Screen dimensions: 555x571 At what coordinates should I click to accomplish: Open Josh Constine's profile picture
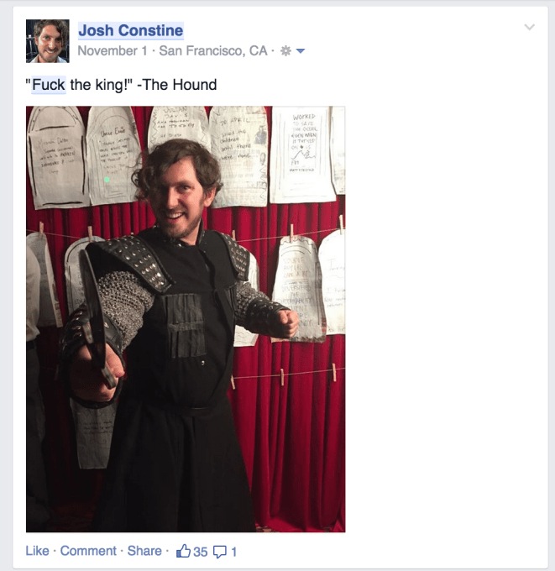[48, 41]
